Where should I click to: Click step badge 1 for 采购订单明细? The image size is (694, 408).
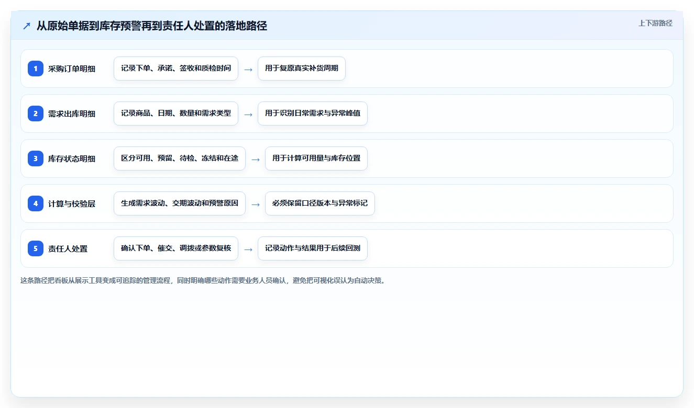point(36,69)
